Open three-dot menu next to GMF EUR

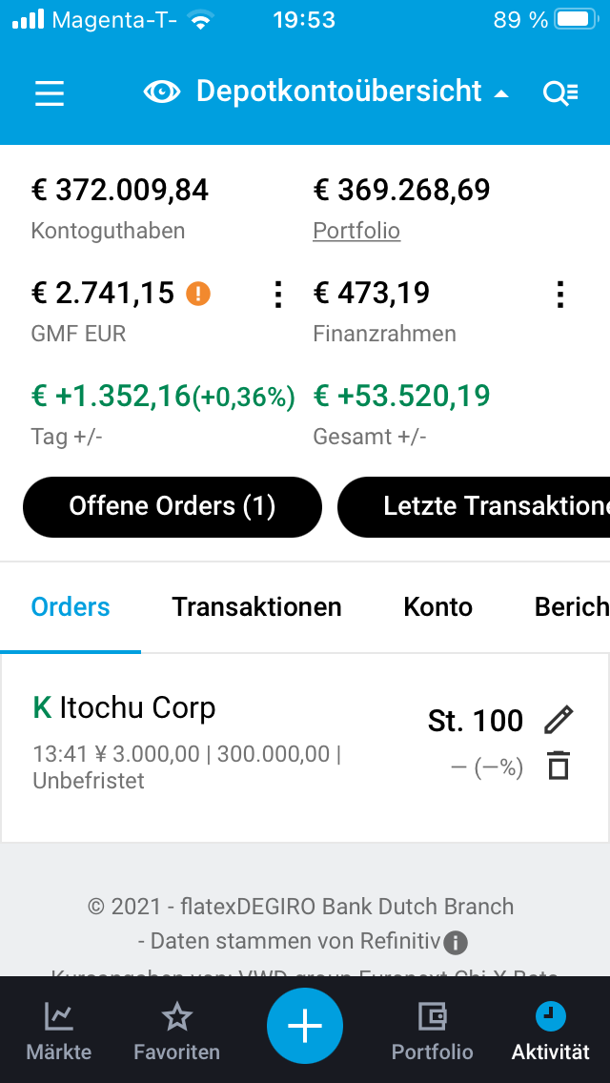(x=277, y=295)
